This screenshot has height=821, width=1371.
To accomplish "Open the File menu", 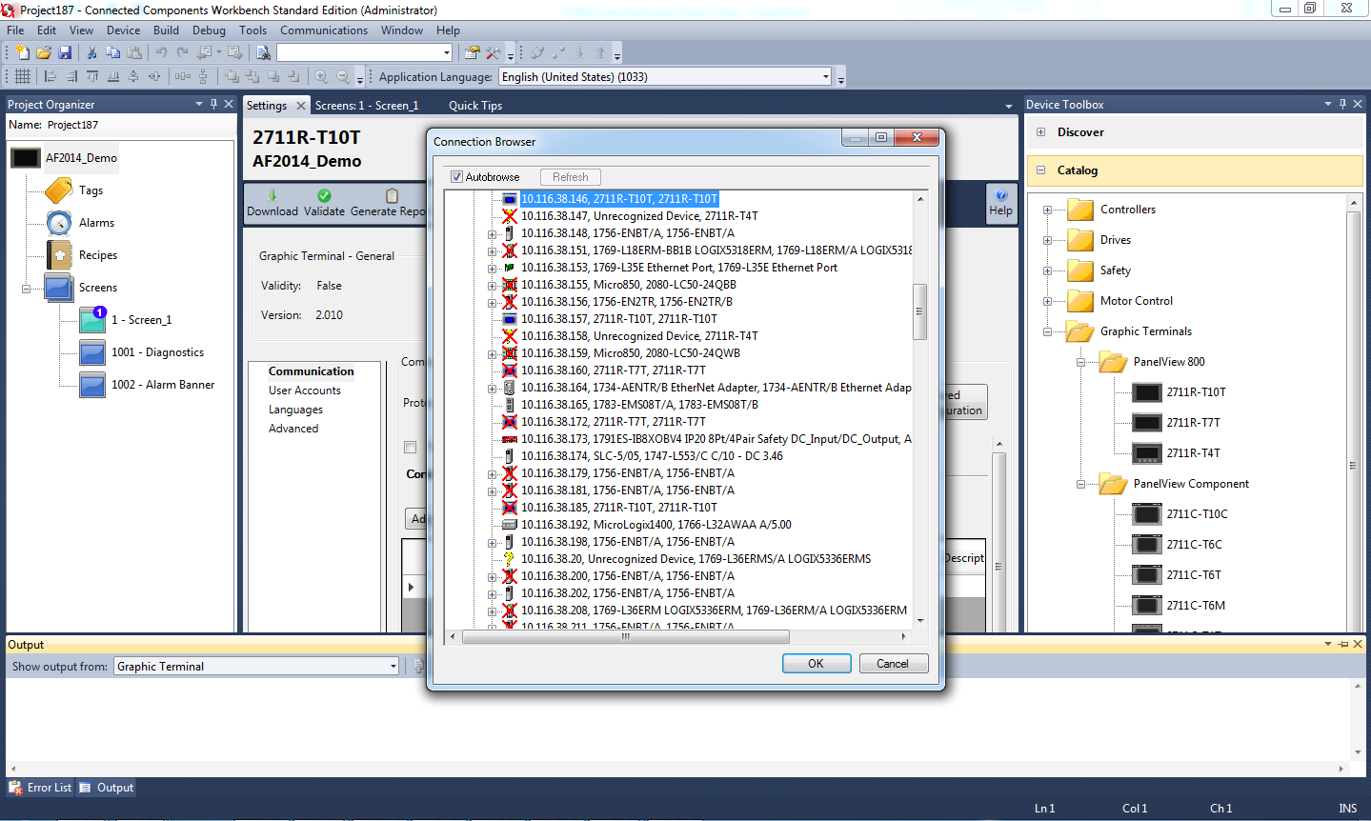I will click(15, 30).
